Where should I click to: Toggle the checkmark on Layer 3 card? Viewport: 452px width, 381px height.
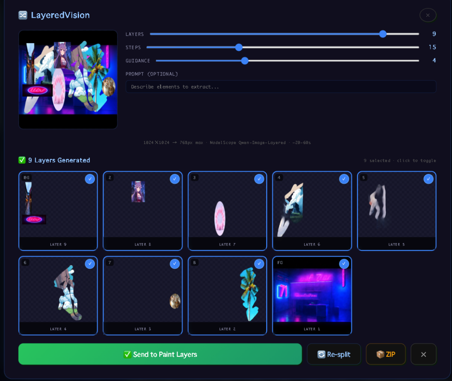coord(175,264)
